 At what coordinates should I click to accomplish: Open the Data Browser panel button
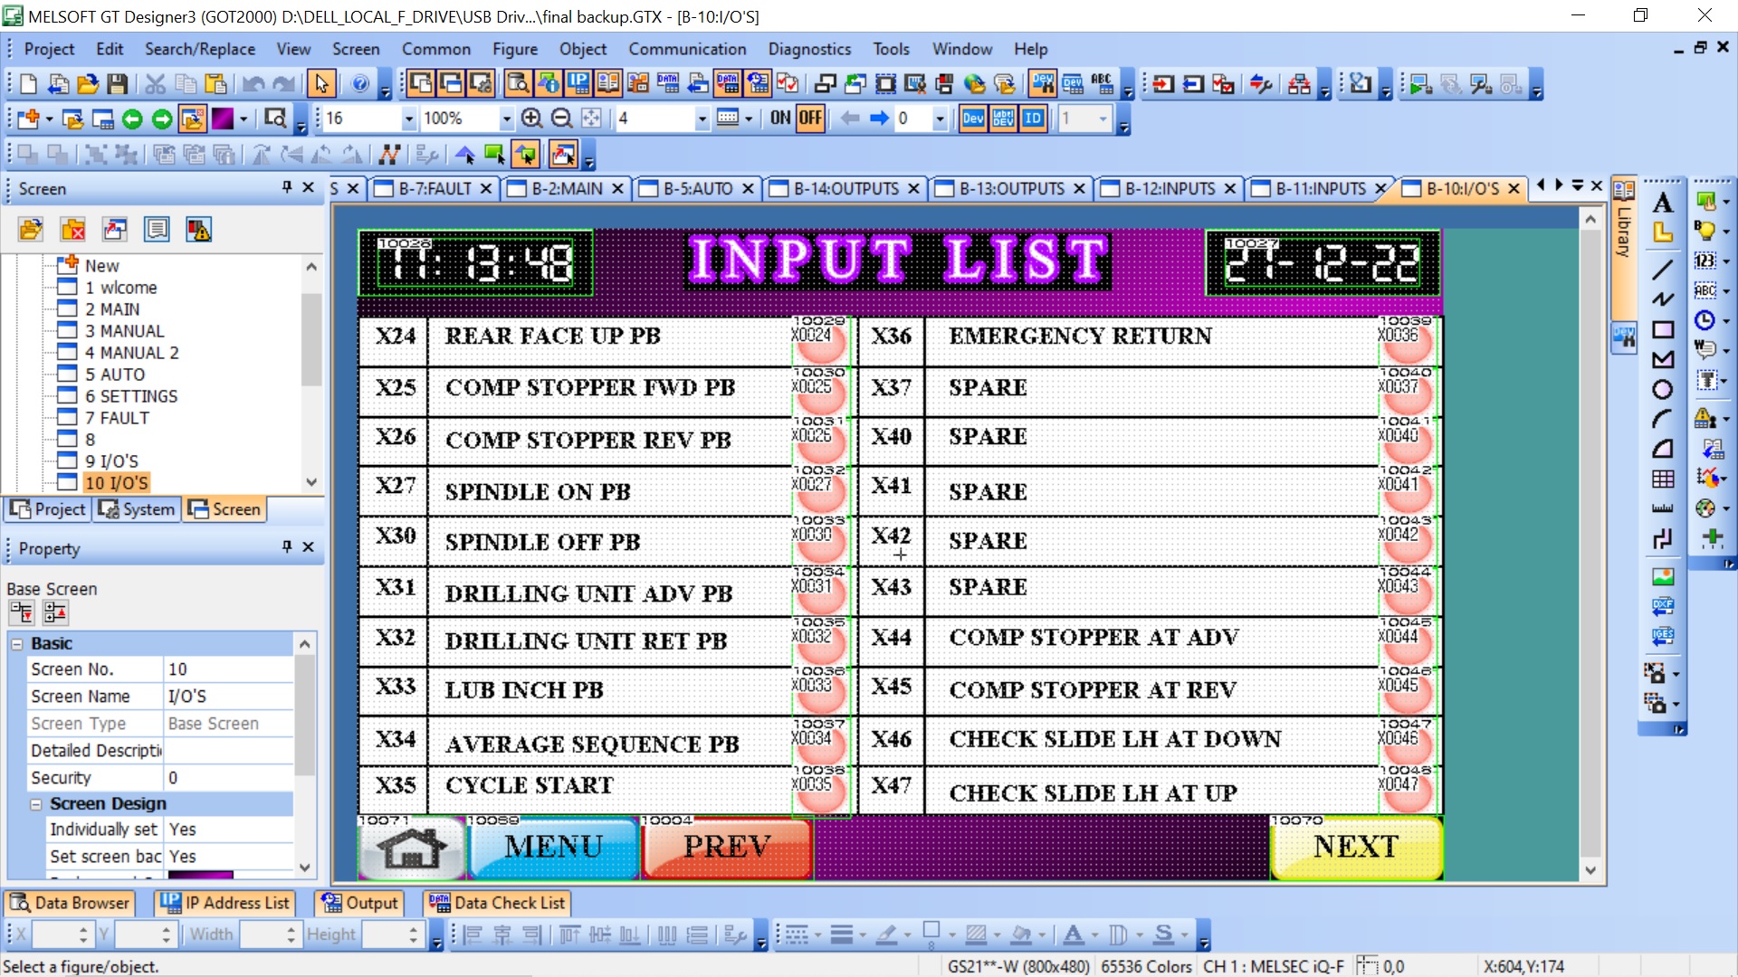71,903
